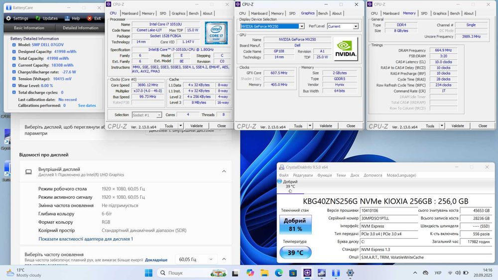Image resolution: width=498 pixels, height=280 pixels.
Task: Click the volume icon in system tray
Action: [458, 273]
